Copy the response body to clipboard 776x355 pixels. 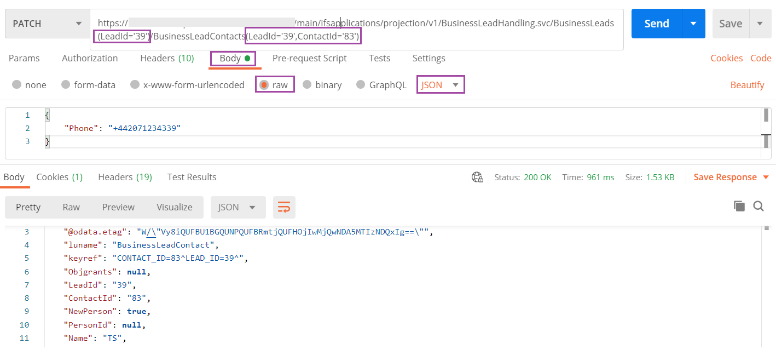(739, 206)
